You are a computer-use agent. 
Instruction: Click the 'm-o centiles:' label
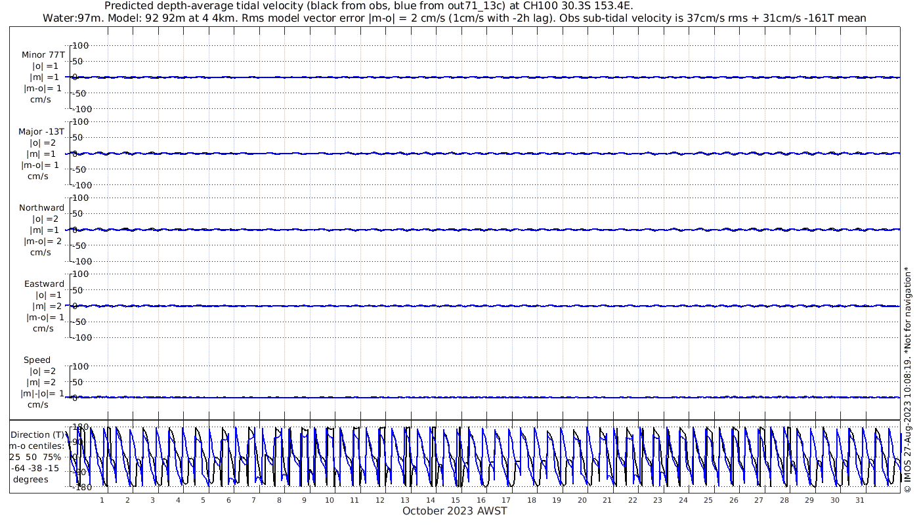point(37,446)
